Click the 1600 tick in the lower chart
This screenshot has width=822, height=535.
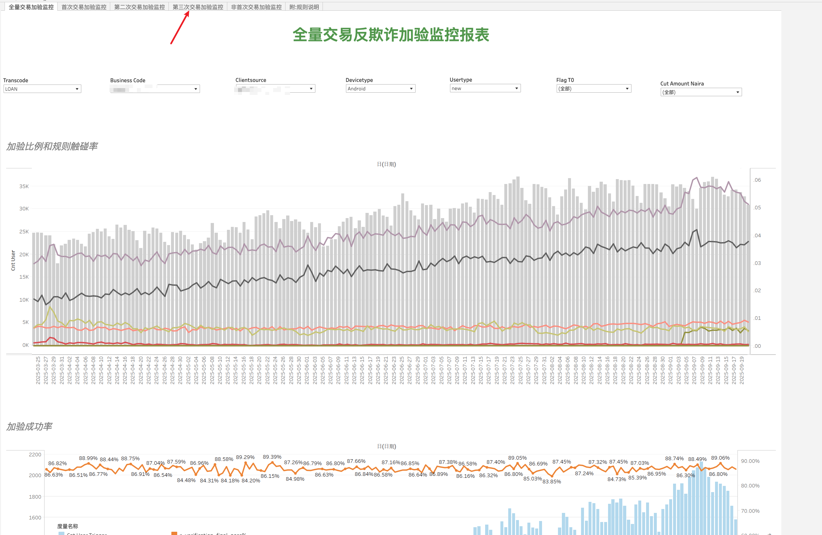pyautogui.click(x=35, y=518)
